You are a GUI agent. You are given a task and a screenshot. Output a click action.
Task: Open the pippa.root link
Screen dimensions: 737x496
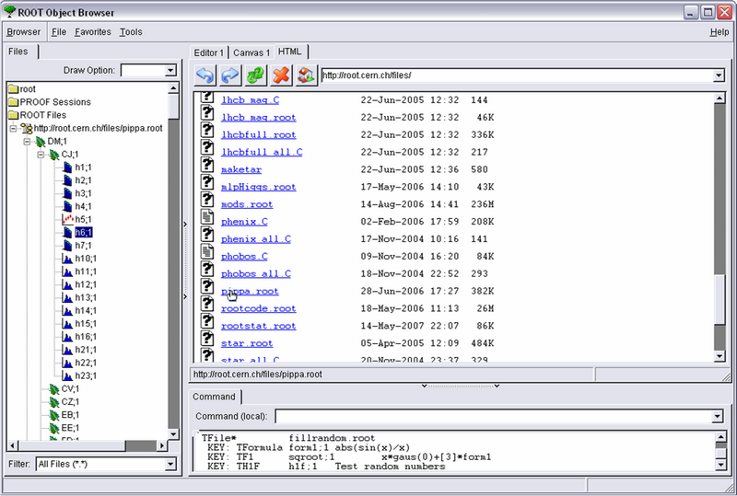[250, 291]
